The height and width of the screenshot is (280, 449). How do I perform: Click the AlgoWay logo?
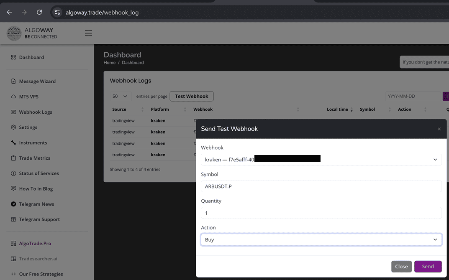[x=14, y=33]
